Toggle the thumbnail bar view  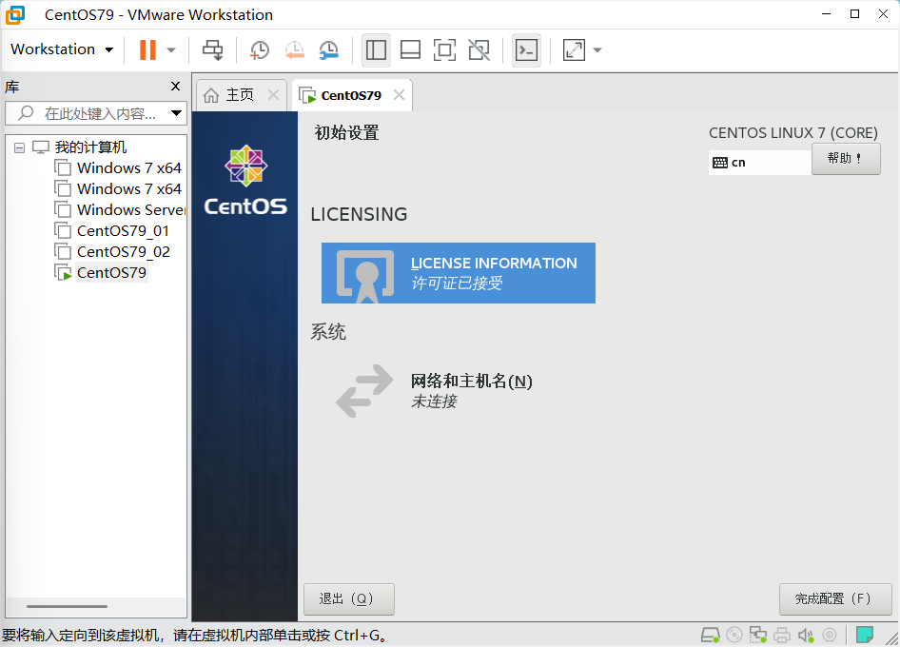pyautogui.click(x=410, y=49)
